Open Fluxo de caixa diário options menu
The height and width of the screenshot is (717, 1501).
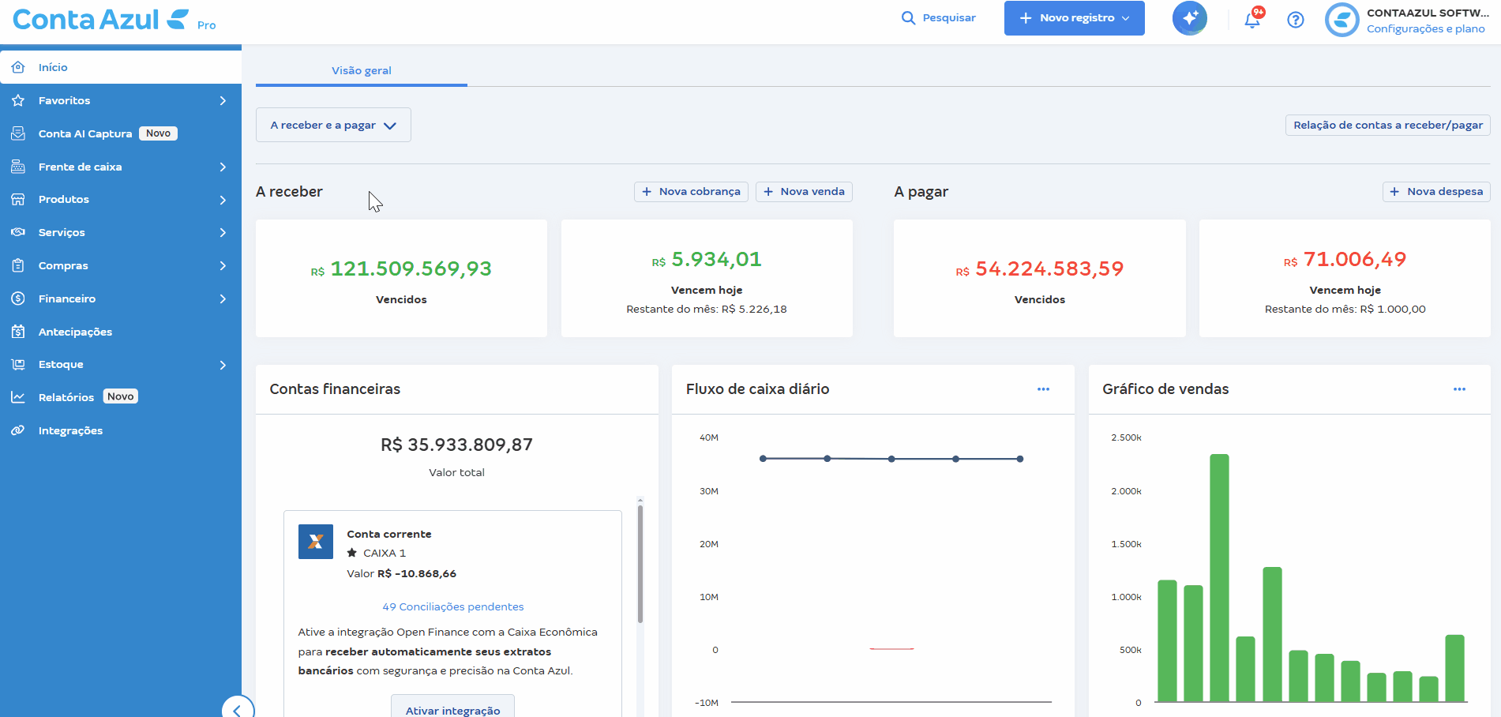click(x=1043, y=389)
